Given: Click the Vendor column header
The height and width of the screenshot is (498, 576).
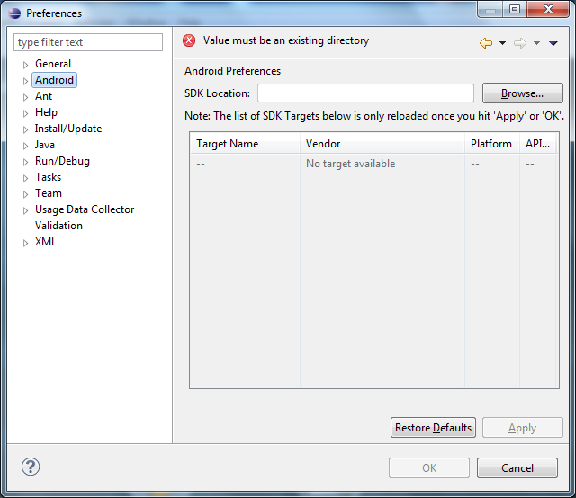Looking at the screenshot, I should pos(382,144).
